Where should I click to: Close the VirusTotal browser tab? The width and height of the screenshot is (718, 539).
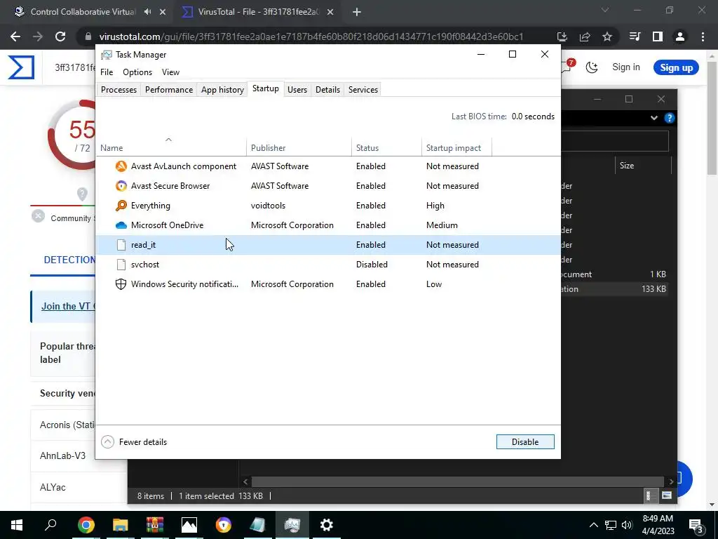click(330, 12)
